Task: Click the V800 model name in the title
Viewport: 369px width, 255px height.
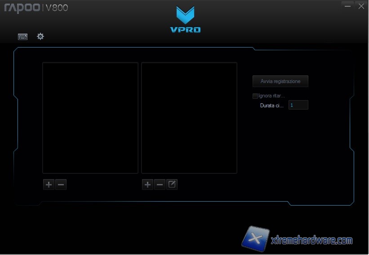Action: click(57, 8)
